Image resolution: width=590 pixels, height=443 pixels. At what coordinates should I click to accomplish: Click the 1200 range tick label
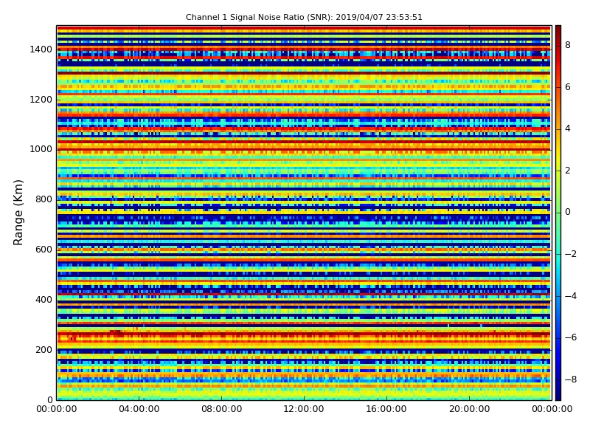[x=41, y=100]
